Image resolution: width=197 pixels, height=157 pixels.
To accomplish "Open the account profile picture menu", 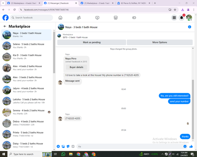I will (x=189, y=18).
